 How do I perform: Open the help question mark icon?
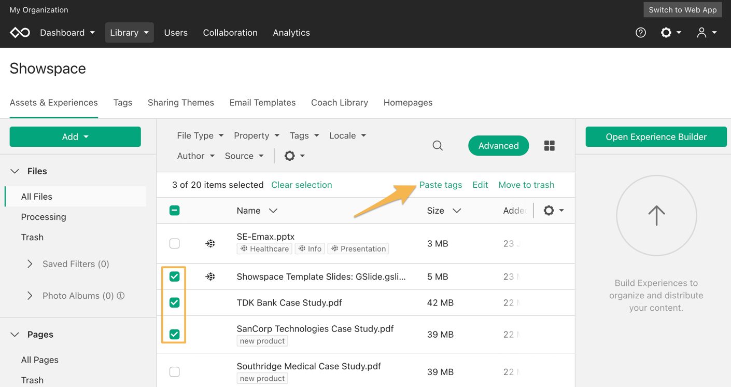[x=641, y=33]
